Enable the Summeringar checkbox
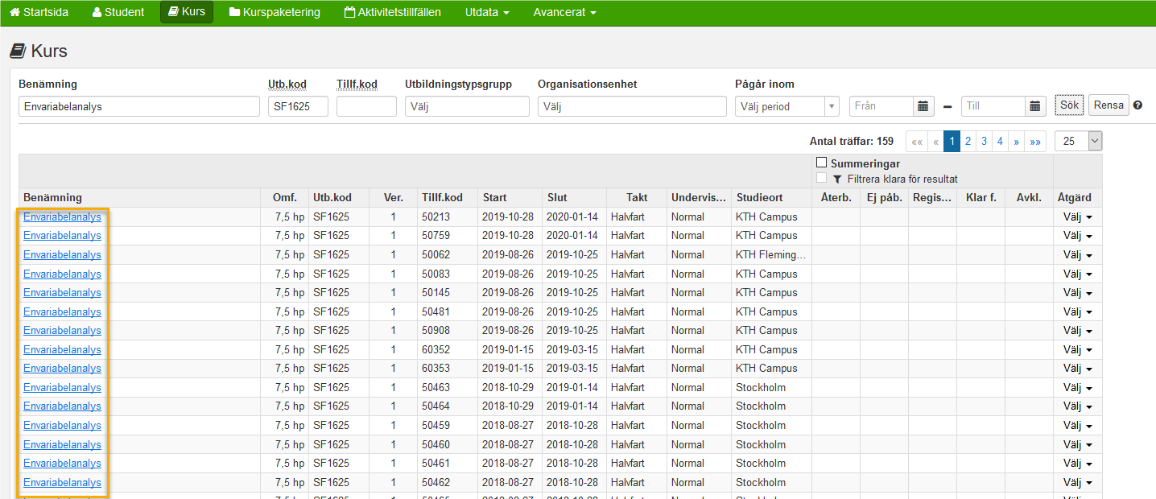 821,163
